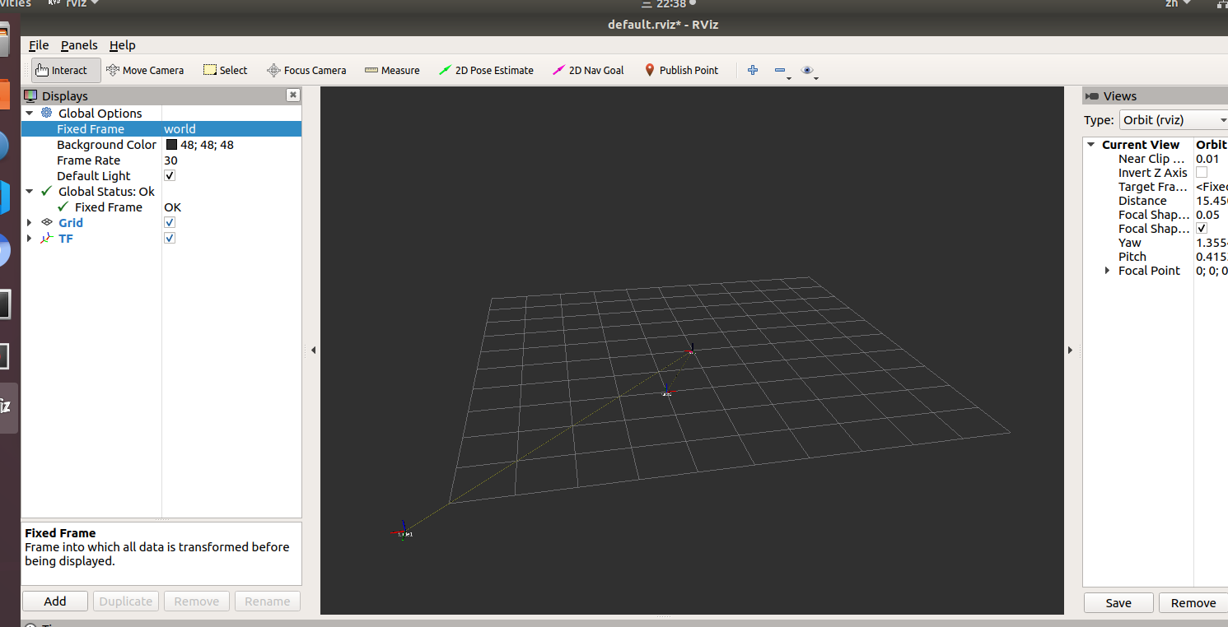Click the Global Status green checkmark
Viewport: 1228px width, 627px height.
[x=46, y=192]
